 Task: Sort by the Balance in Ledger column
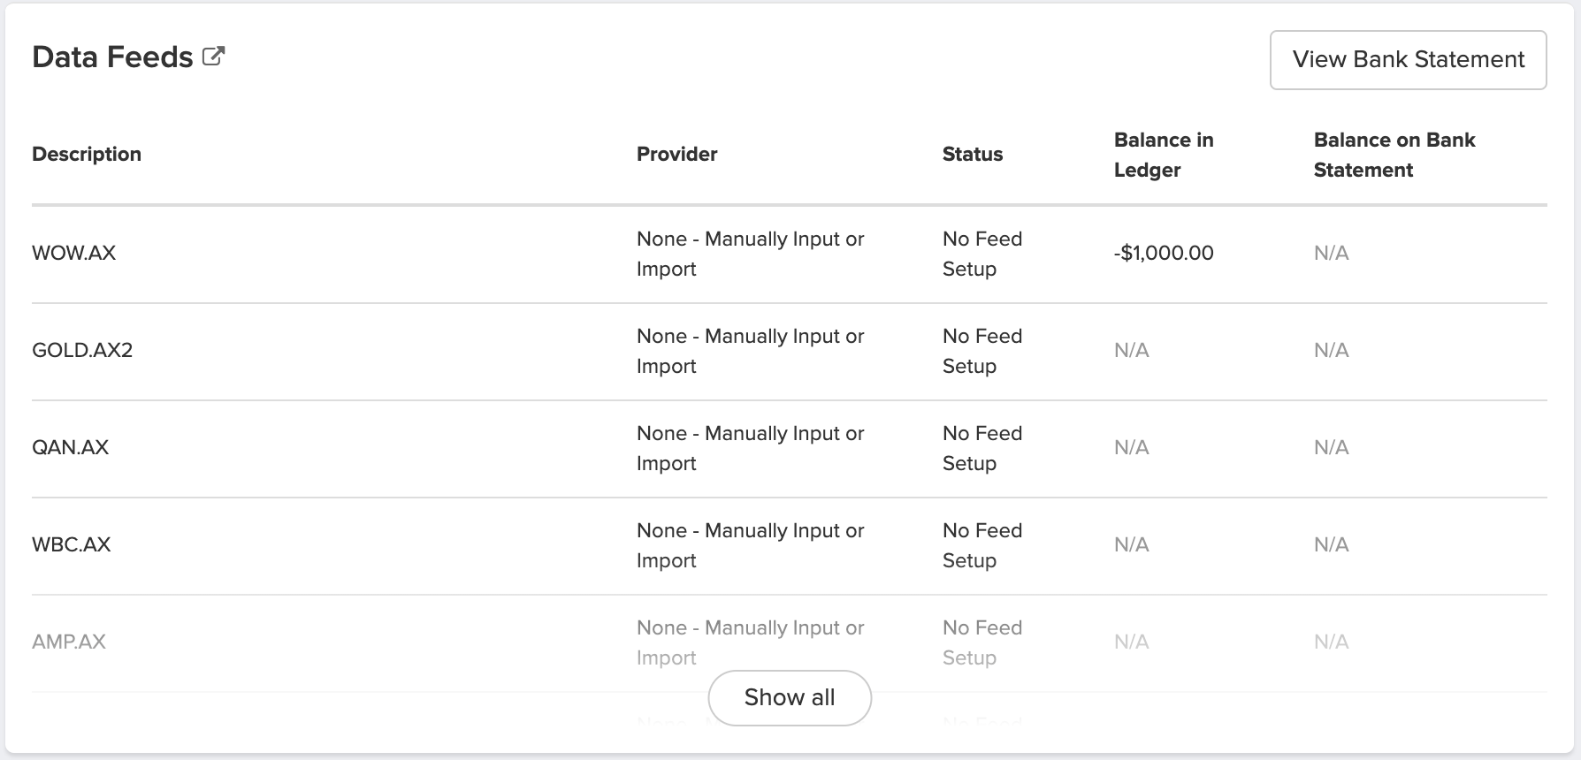click(1164, 154)
